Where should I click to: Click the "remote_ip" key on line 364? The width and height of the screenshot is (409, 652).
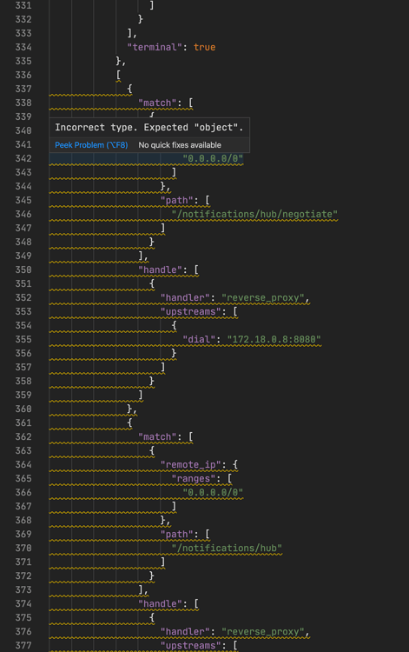coord(190,464)
